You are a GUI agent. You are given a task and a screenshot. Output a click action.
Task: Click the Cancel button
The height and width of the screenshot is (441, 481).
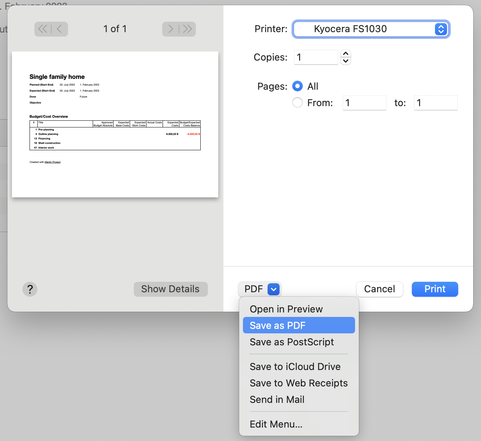pos(379,289)
